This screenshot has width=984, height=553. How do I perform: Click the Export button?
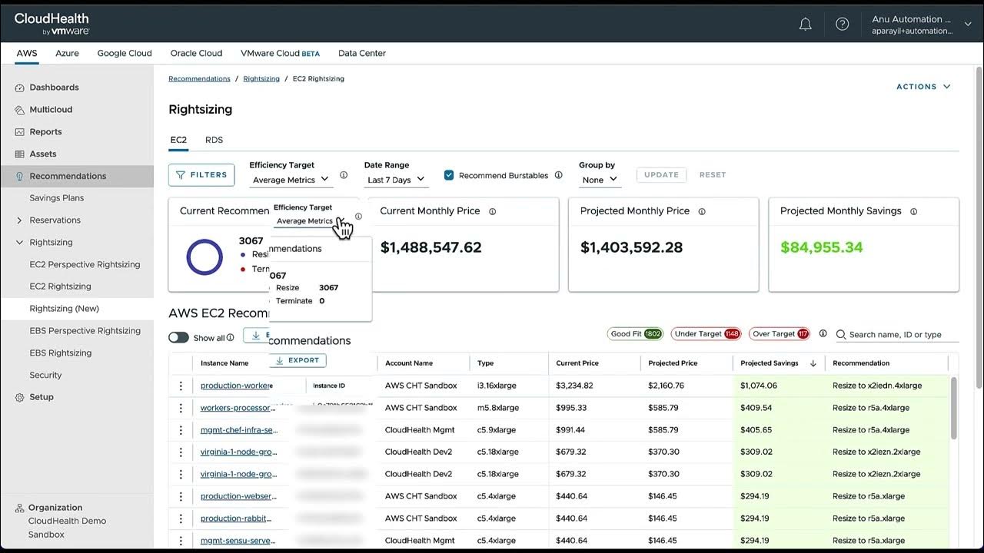click(x=298, y=360)
